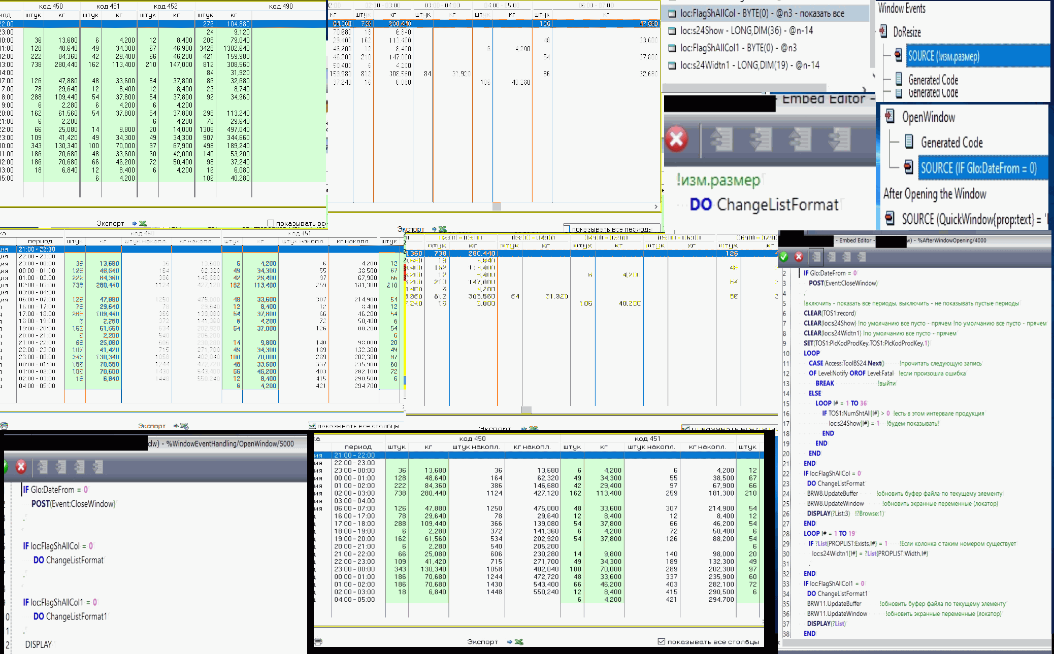1054x654 pixels.
Task: Select SOURCE (IF Glo:DateFrom = 0) tree entry
Action: coord(978,168)
